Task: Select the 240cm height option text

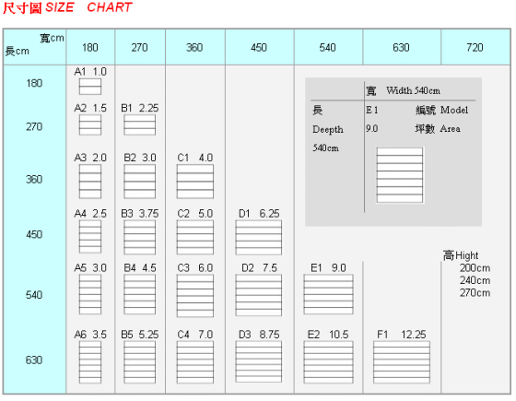Action: [x=475, y=280]
